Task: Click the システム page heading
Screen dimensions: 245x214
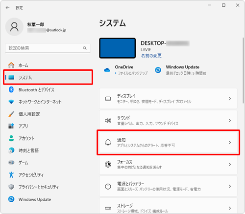Action: [x=112, y=23]
